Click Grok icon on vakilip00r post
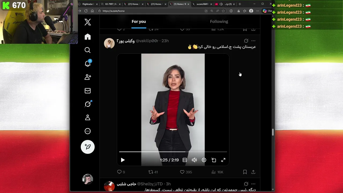This screenshot has height=193, width=343. pos(246,41)
